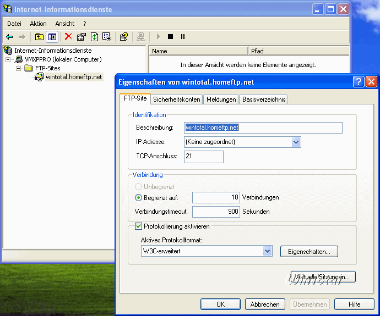Viewport: 380px width, 316px height.
Task: Select VMXPPRO (lokaler Computer) tree item
Action: [63, 59]
